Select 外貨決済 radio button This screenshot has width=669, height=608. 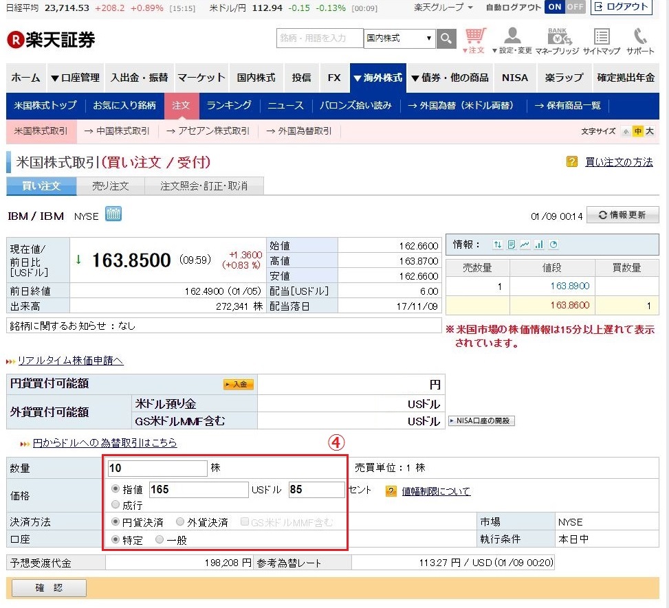pos(180,522)
